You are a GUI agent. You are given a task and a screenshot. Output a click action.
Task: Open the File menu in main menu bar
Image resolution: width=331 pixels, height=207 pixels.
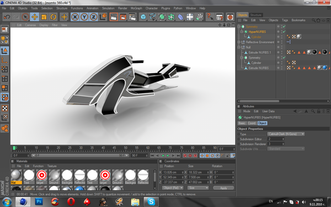pyautogui.click(x=4, y=8)
